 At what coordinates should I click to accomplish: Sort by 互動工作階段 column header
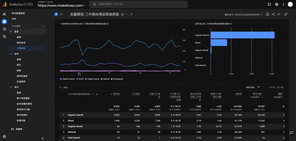tap(155, 96)
